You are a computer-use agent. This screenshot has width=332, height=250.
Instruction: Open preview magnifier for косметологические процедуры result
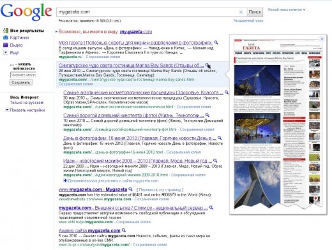227,92
